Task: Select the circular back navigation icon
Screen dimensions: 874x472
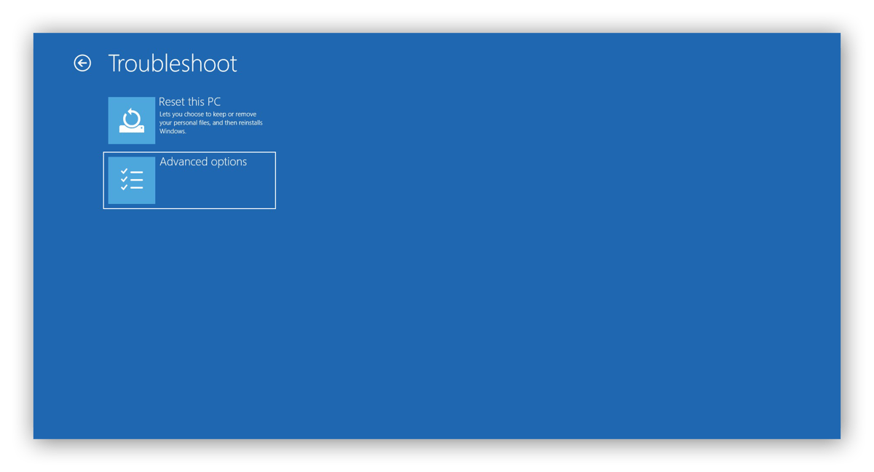Action: click(x=82, y=63)
